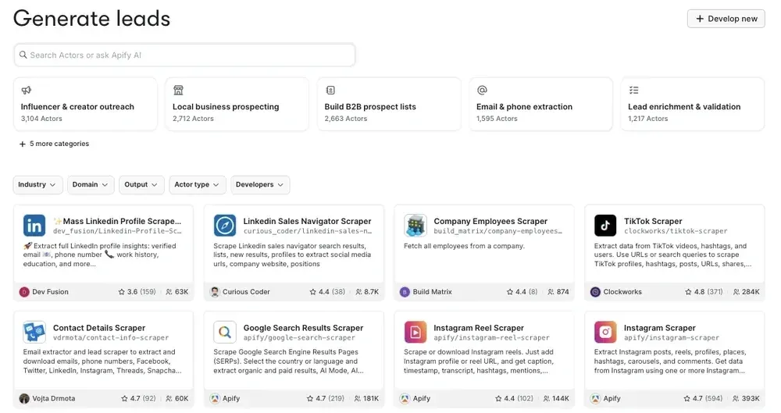This screenshot has height=413, width=781.
Task: Open the Output filter dropdown
Action: click(141, 184)
